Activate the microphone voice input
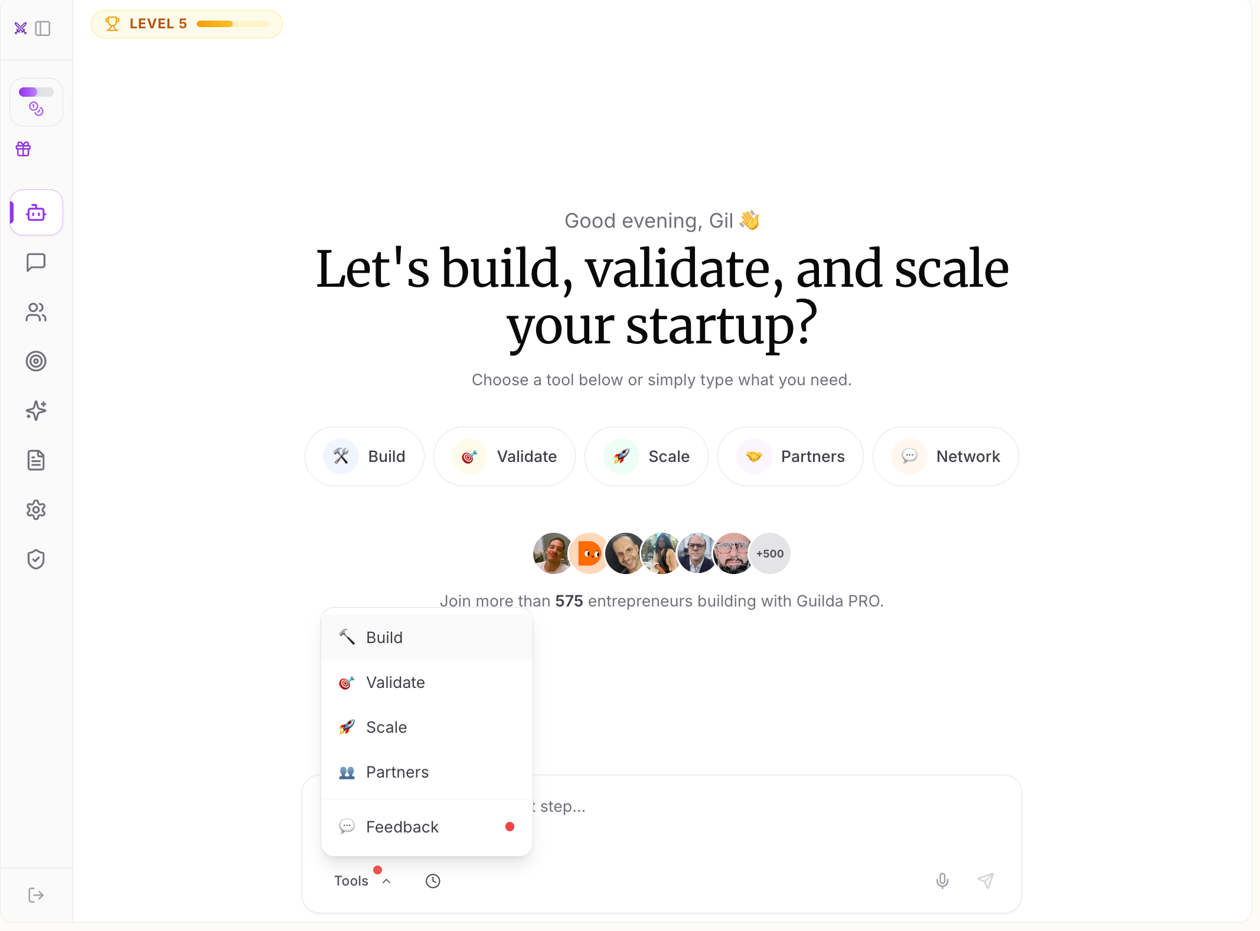The height and width of the screenshot is (931, 1260). tap(942, 881)
